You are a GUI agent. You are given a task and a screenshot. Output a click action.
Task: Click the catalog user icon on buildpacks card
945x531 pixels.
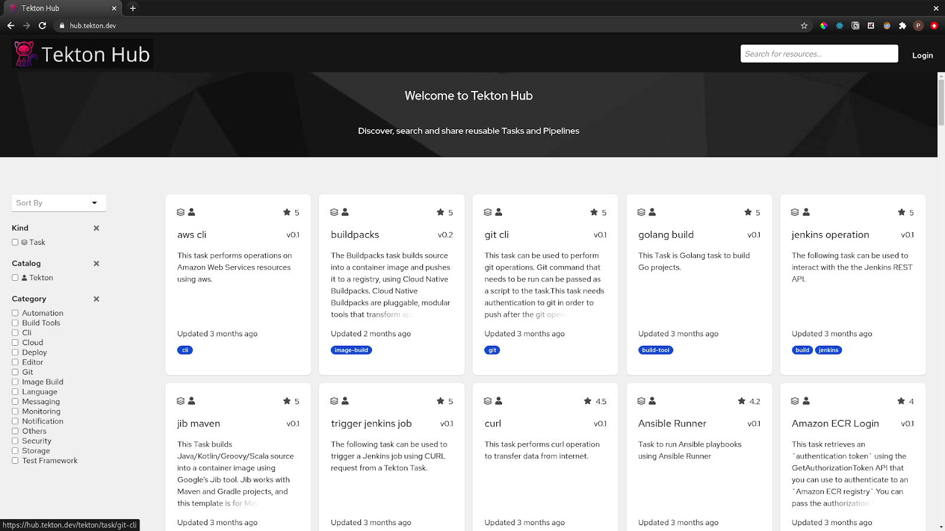click(346, 212)
